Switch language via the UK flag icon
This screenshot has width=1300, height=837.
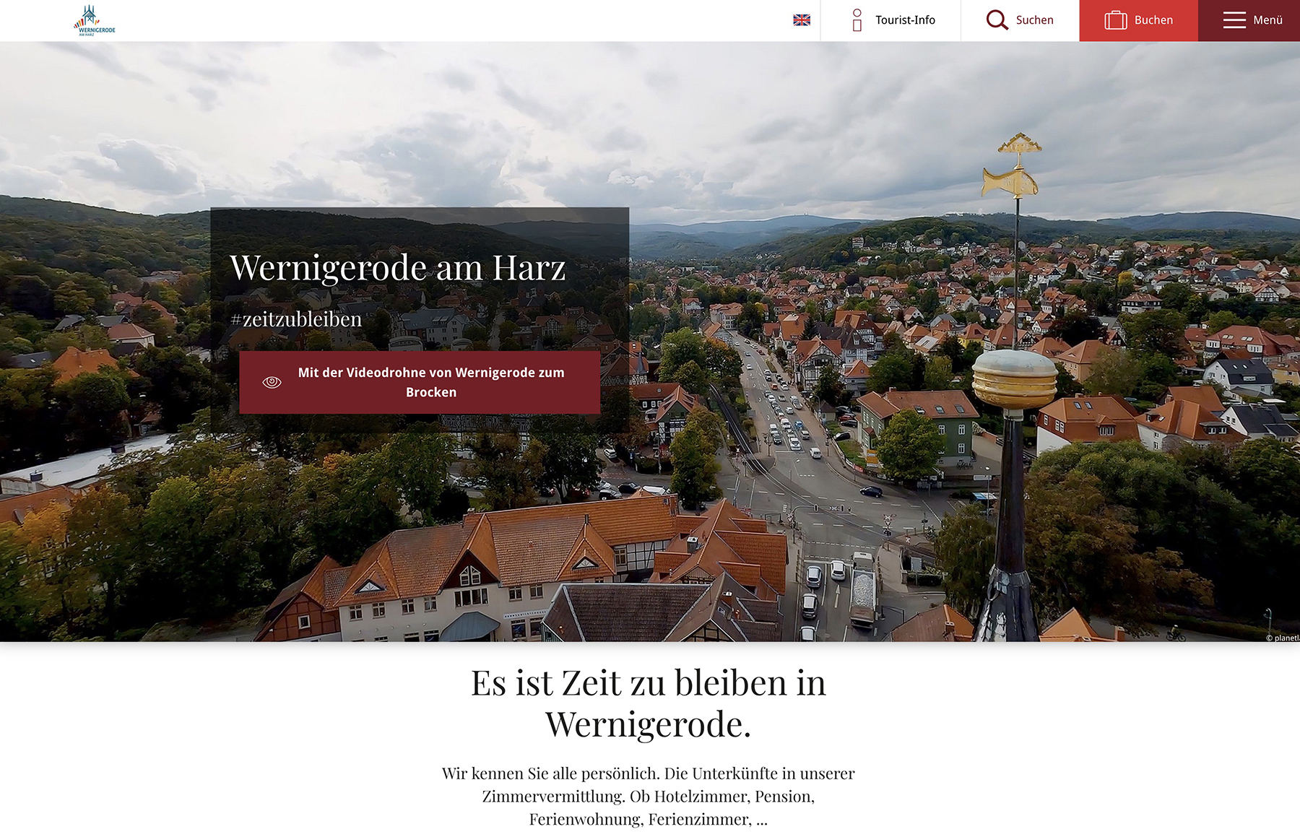coord(802,20)
